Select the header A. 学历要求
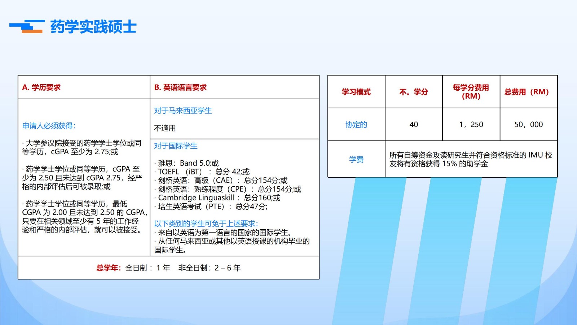Viewport: 577px width, 325px height. pos(41,87)
